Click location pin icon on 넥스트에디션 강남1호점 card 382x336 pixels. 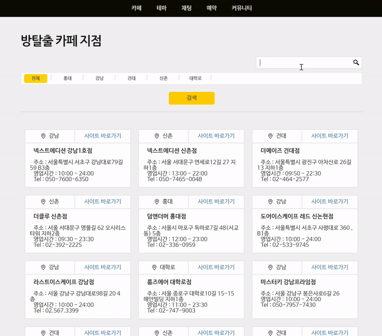tap(43, 136)
